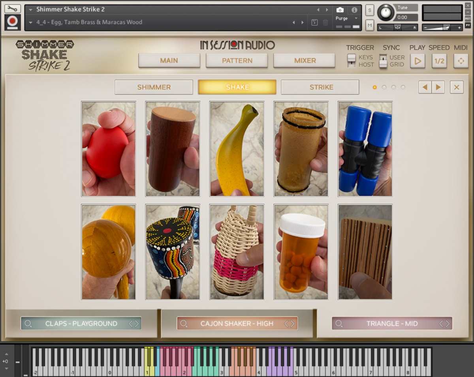The height and width of the screenshot is (377, 474).
Task: Step CLAPS - PLAYGROUND to next sound
Action: tap(137, 324)
